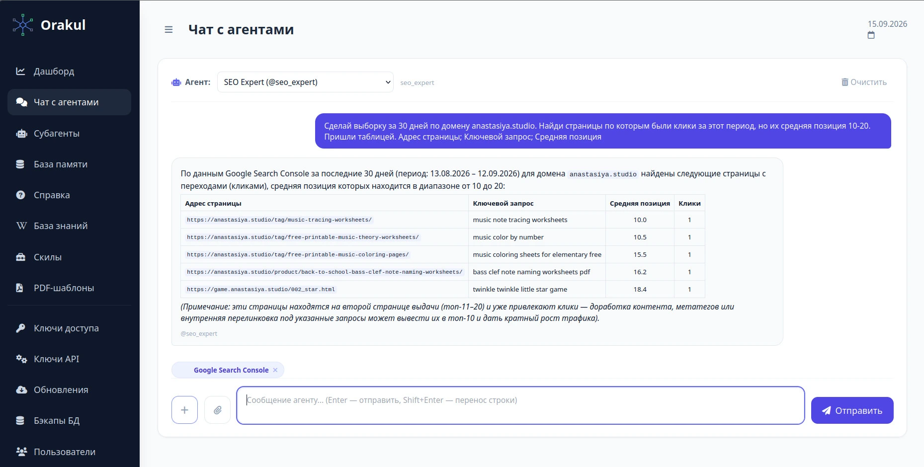
Task: Click the Субагенты robot icon
Action: point(21,133)
